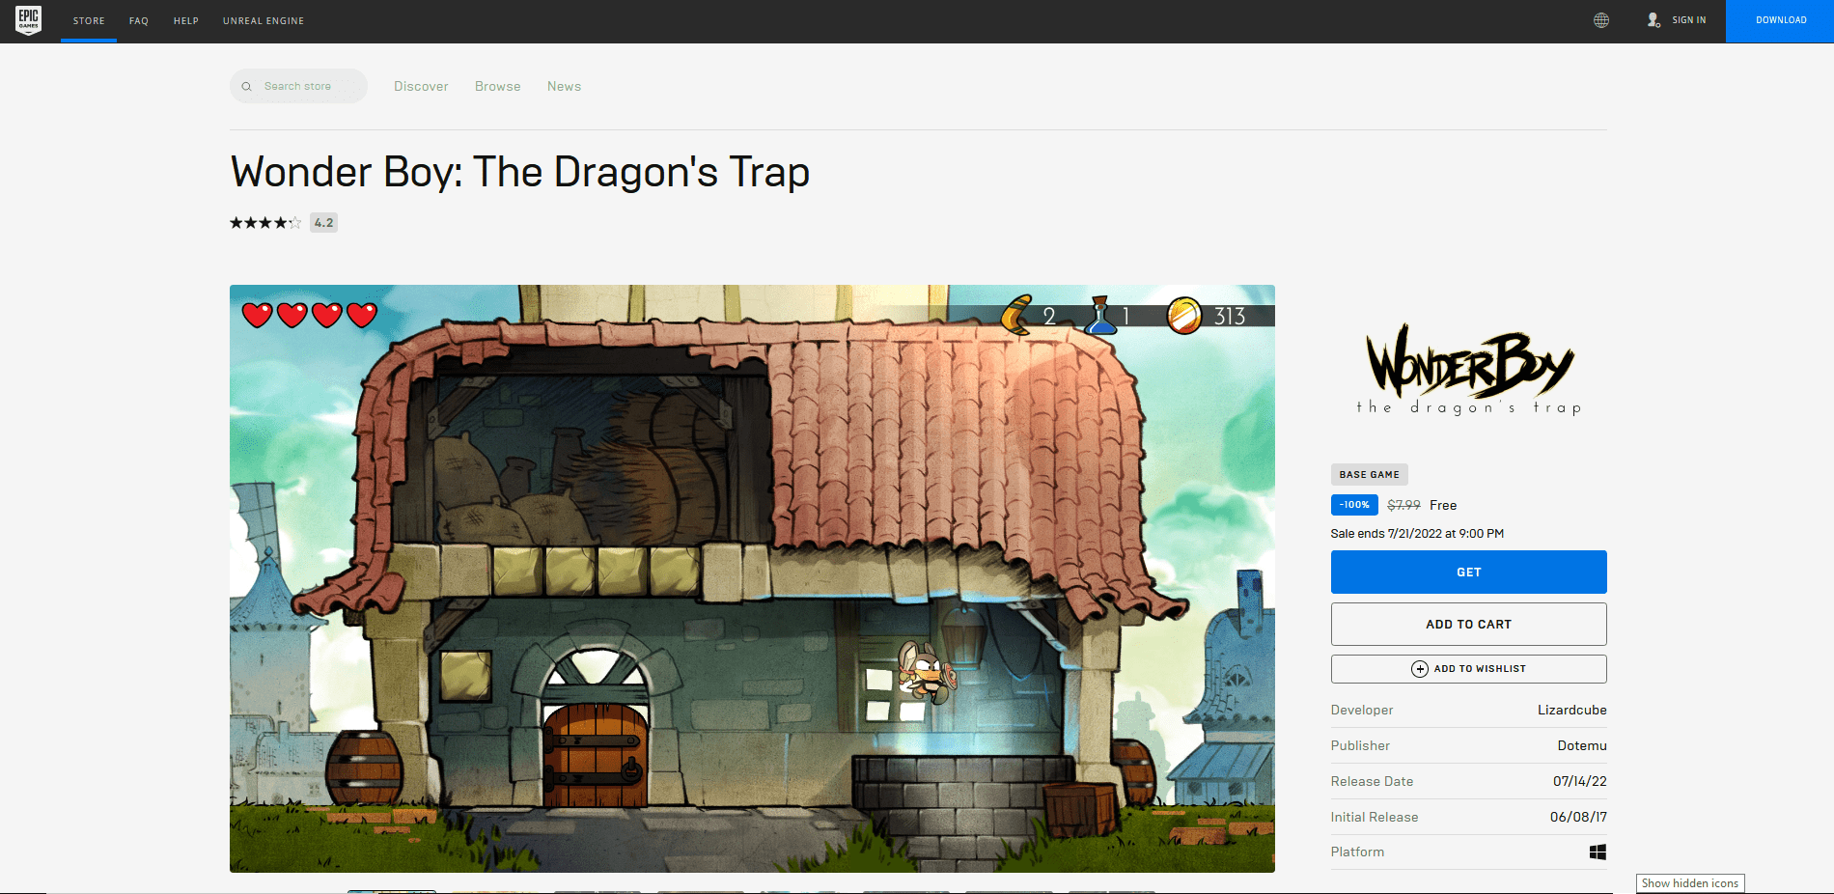Click the Free price label
Screen dimensions: 1834x894
pos(1443,506)
